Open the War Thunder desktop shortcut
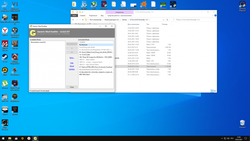250x141 pixels. (15, 70)
